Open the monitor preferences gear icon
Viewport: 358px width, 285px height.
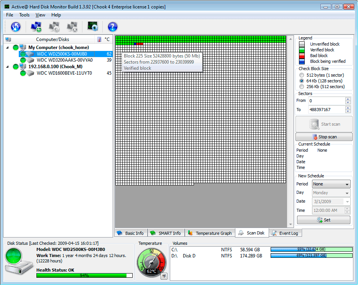[x=93, y=27]
